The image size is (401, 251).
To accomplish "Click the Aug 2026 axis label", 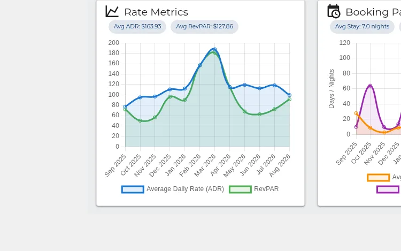I will pyautogui.click(x=280, y=165).
